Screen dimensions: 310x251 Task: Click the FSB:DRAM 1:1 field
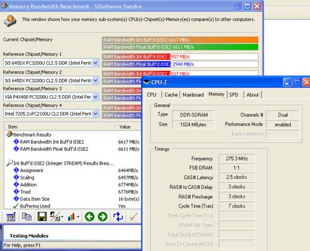236,168
